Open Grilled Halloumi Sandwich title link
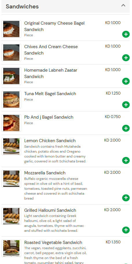 pos(50,210)
